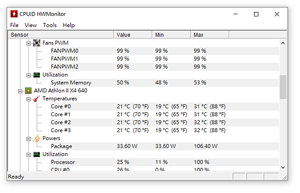Click the vertical scrollbar thumb

click(283, 87)
